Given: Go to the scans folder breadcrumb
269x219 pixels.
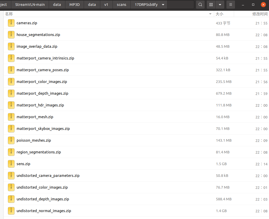Looking at the screenshot, I should coord(121,5).
